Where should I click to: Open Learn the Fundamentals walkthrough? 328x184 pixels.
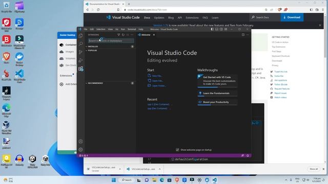(x=217, y=93)
